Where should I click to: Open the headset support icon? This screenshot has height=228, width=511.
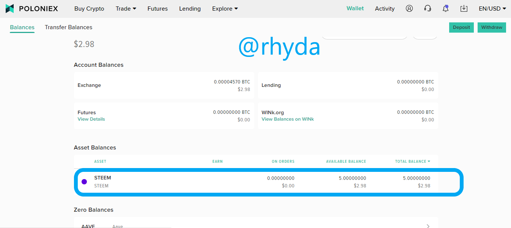point(428,8)
